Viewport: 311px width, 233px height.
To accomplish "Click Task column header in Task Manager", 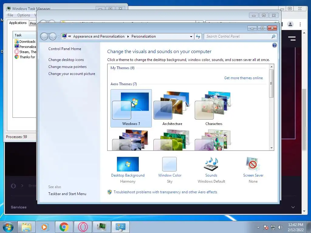I will click(x=25, y=35).
